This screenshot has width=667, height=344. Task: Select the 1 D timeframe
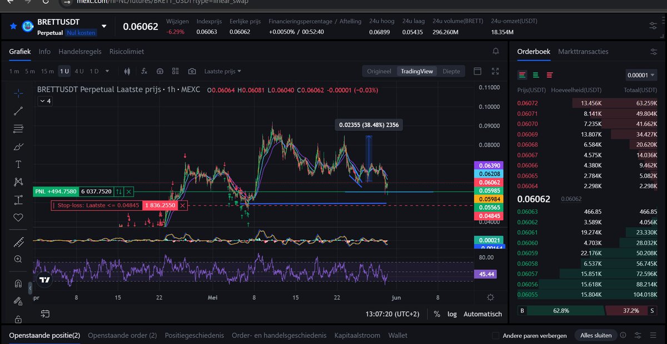(94, 71)
